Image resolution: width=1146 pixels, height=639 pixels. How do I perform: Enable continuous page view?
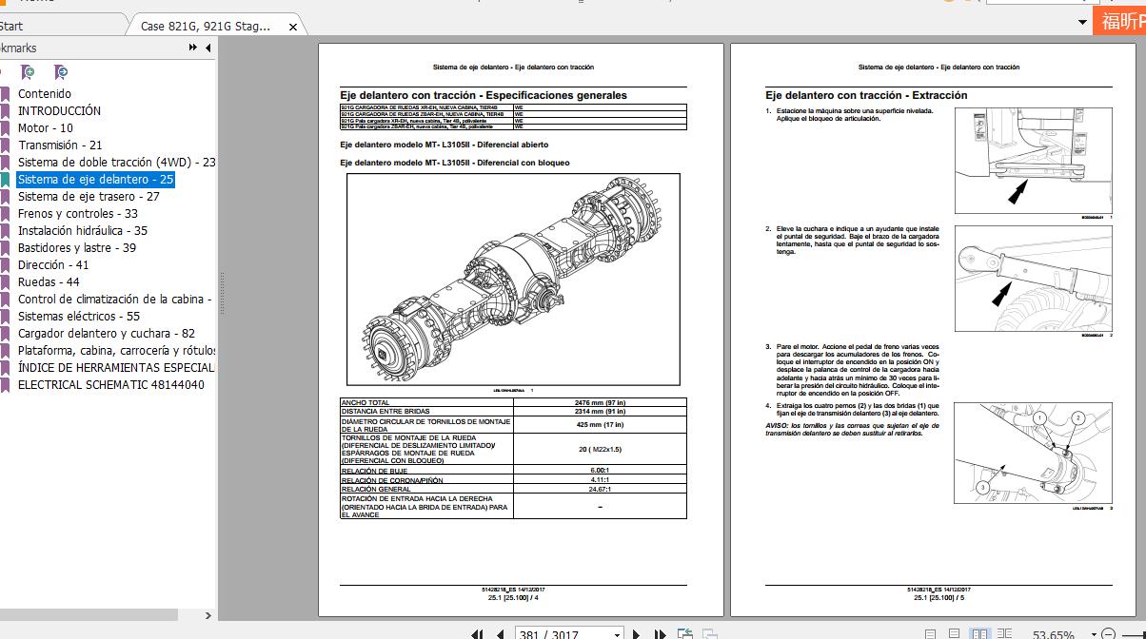(954, 634)
